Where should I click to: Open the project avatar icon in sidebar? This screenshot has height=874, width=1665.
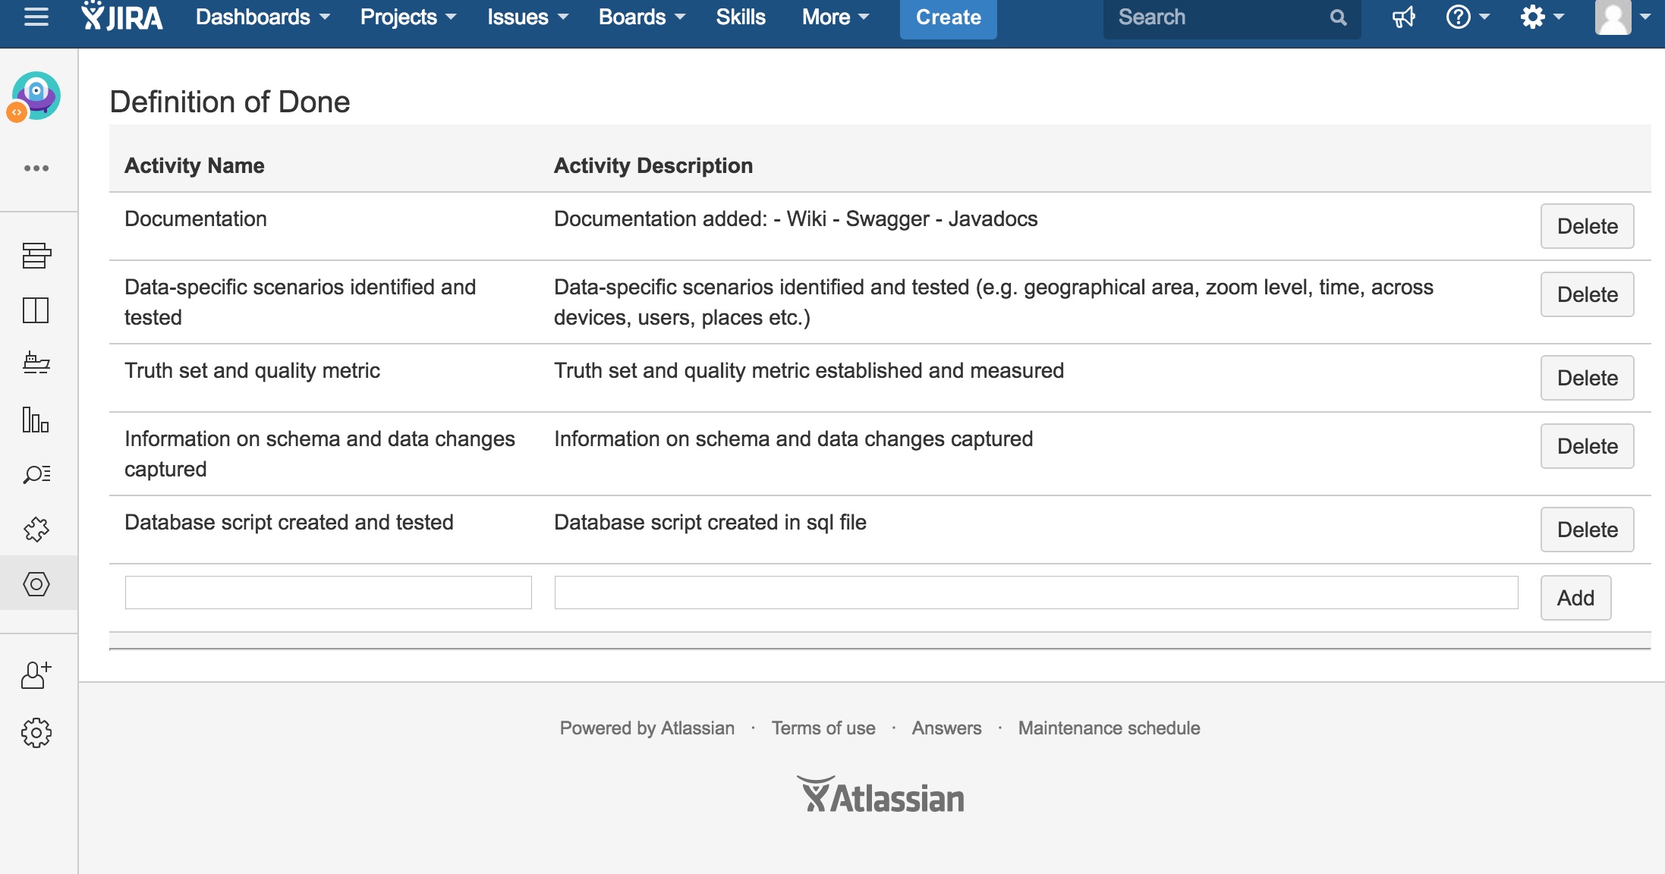tap(36, 96)
